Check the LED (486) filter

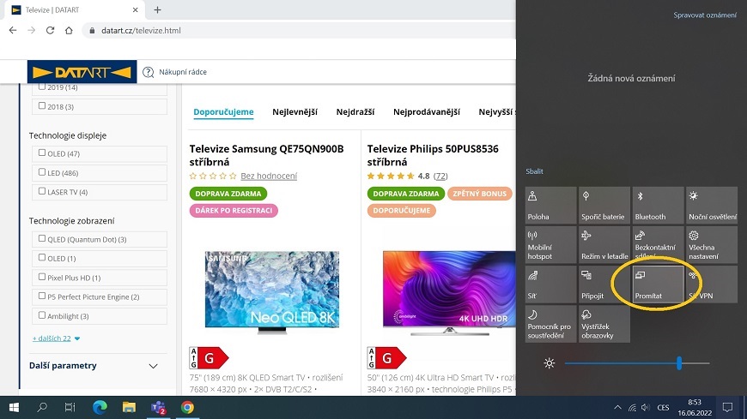click(x=42, y=171)
